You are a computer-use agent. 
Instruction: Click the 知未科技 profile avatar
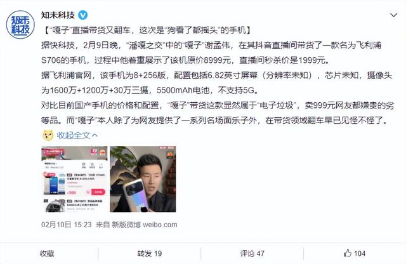[x=20, y=25]
